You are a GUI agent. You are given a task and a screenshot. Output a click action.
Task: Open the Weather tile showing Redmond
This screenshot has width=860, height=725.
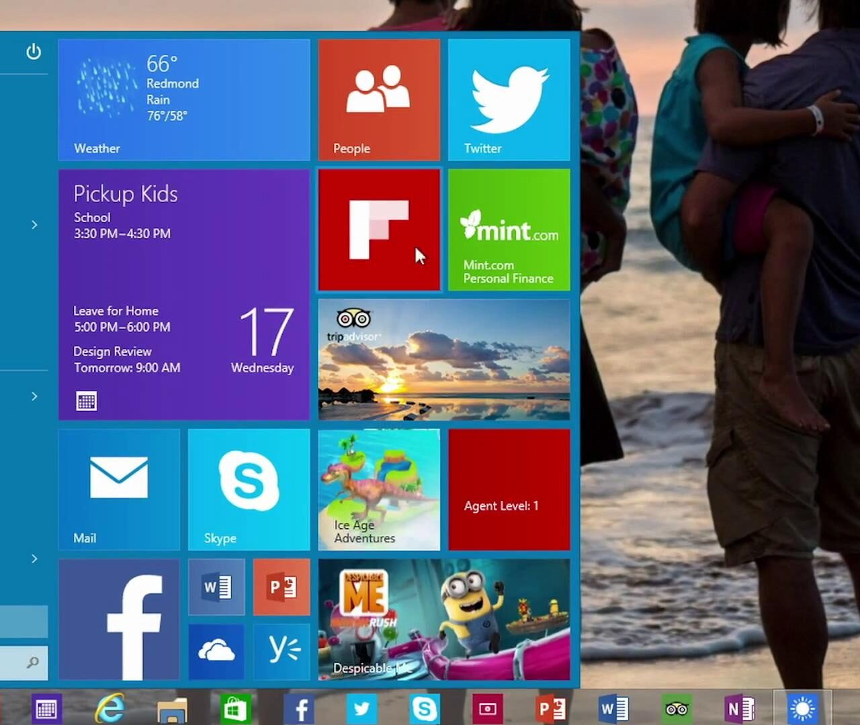184,99
